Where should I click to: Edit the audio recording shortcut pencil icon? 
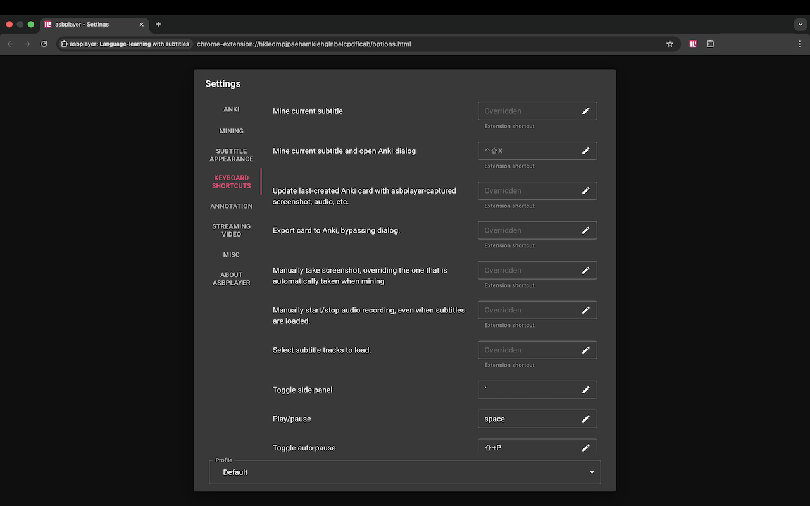586,310
